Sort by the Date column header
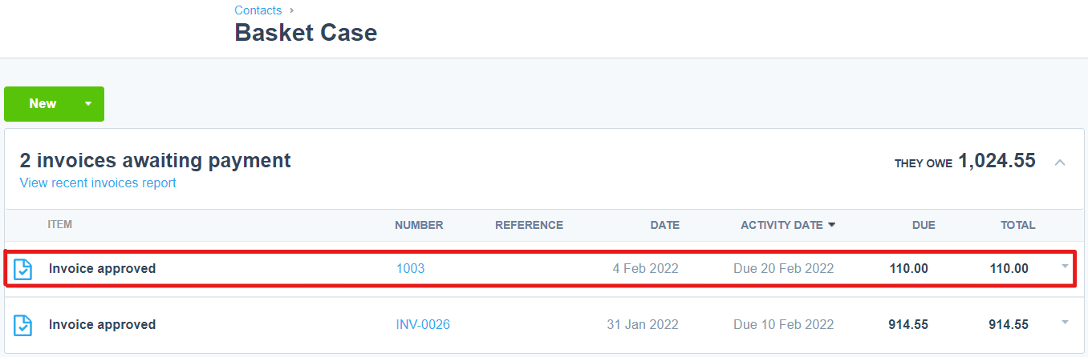 pyautogui.click(x=665, y=225)
